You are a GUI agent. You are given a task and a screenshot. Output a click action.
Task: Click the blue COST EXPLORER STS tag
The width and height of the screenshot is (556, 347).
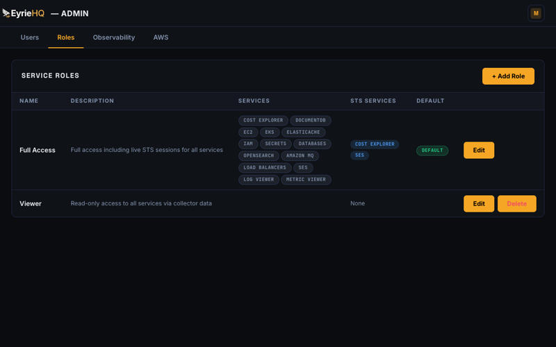tap(375, 144)
